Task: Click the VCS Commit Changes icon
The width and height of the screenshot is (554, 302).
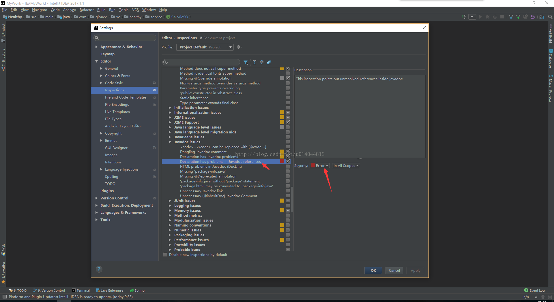Action: (x=518, y=17)
